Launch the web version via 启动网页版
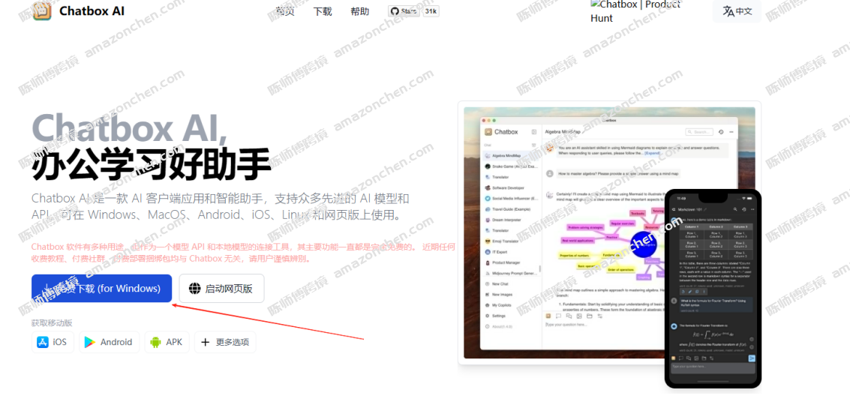 [x=221, y=288]
